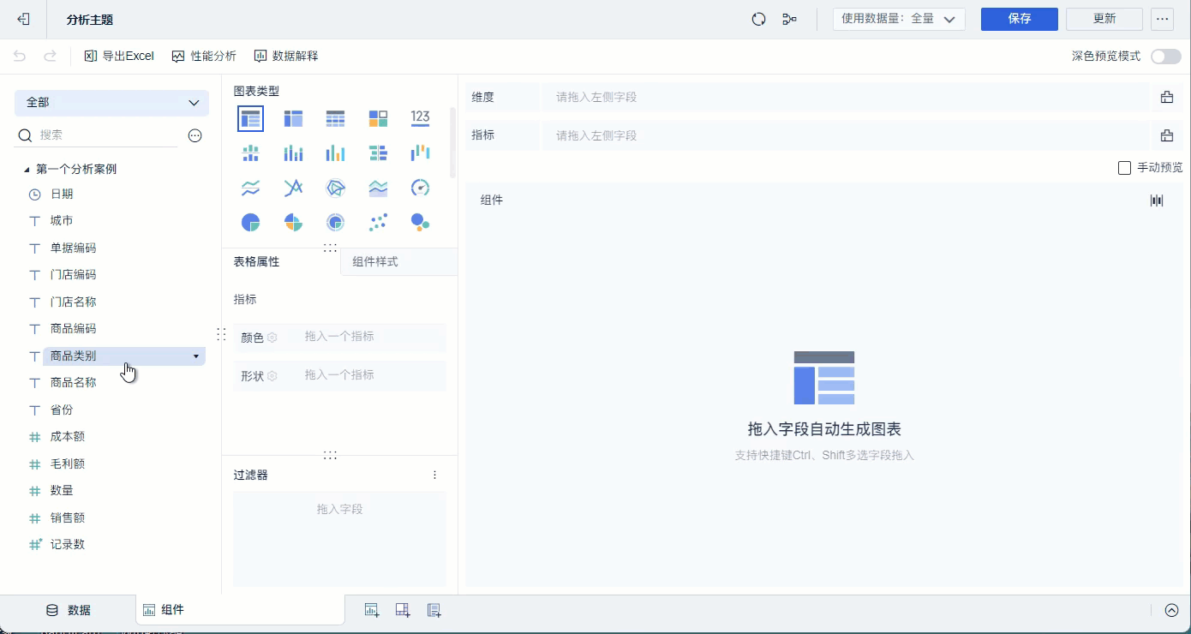Click the 保存 button

click(x=1020, y=19)
